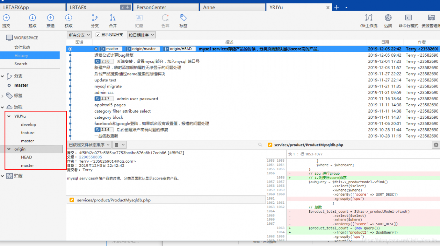The image size is (440, 246).
Task: Click the Branch (分支) toolbar icon
Action: (95, 18)
